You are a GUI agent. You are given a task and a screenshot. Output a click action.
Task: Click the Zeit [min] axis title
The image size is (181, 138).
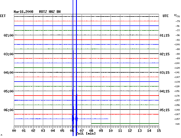point(86,134)
